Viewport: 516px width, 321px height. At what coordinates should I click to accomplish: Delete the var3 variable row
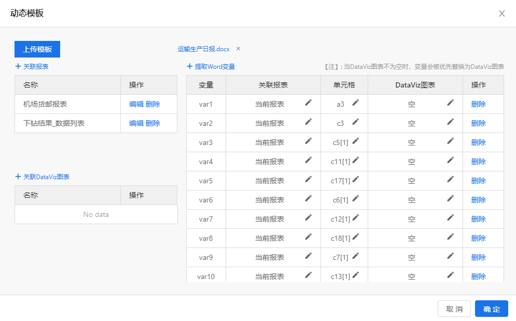click(479, 142)
